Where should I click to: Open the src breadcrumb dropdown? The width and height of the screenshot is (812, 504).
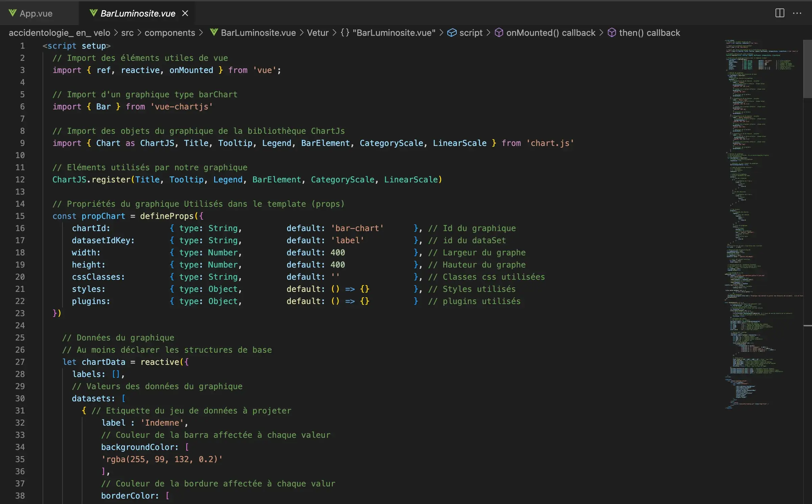127,32
